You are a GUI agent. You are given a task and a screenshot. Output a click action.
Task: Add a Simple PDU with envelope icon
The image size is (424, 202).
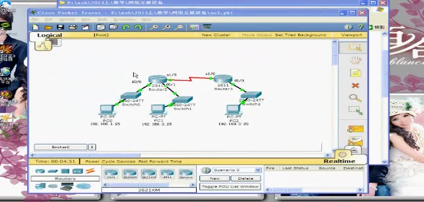355,129
